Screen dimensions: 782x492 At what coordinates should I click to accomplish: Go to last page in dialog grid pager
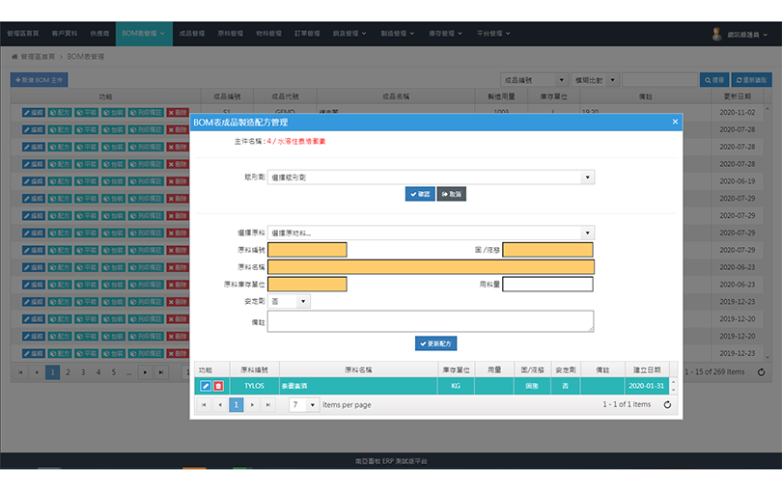(268, 405)
